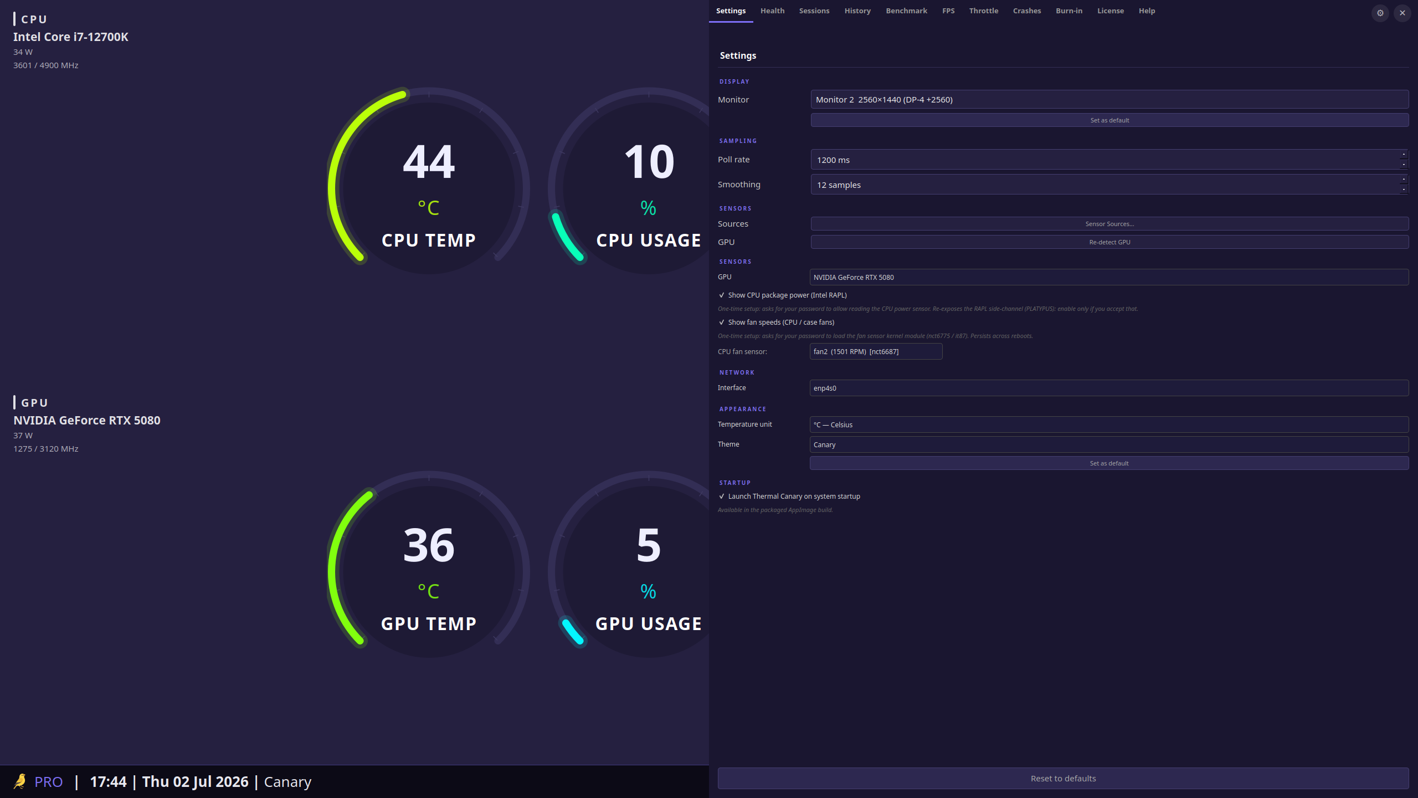
Task: Click the CPU TEMP gauge
Action: [429, 181]
